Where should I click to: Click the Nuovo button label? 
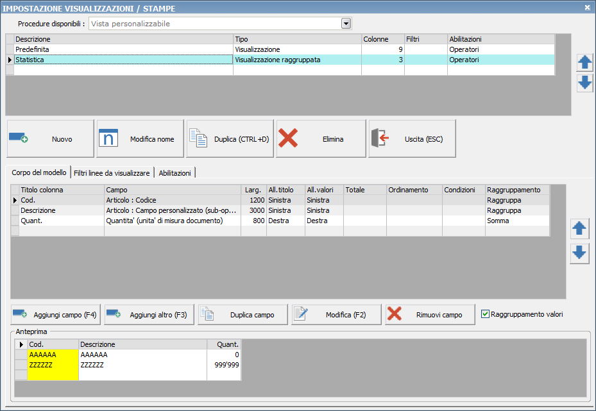coord(62,139)
